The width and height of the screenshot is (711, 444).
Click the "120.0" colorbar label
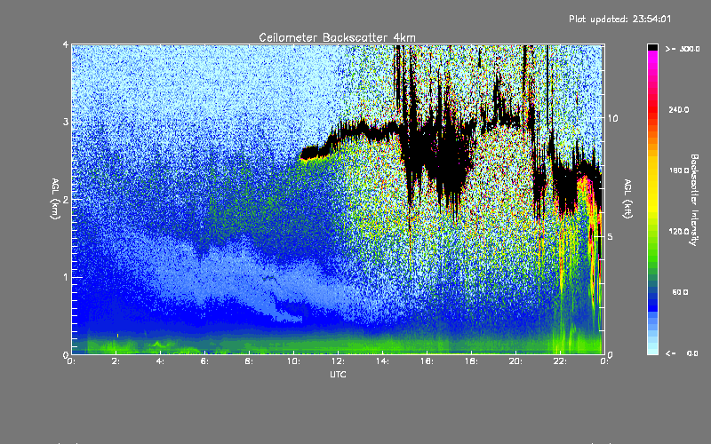coord(679,231)
